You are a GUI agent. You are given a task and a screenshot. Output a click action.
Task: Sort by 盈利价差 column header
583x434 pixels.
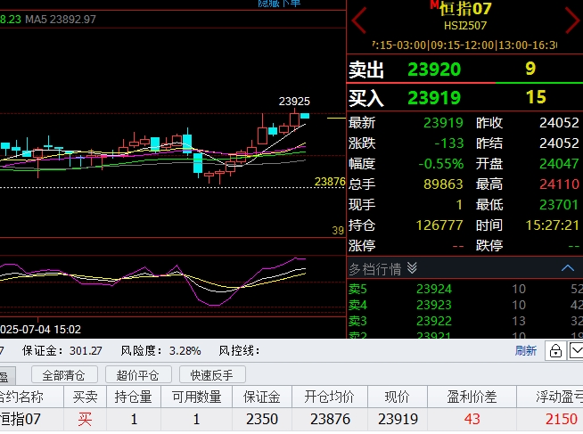(x=472, y=397)
